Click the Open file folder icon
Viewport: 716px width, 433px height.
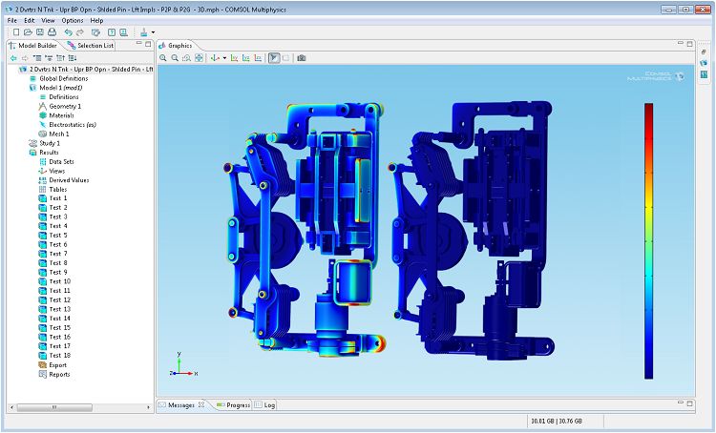(x=28, y=32)
